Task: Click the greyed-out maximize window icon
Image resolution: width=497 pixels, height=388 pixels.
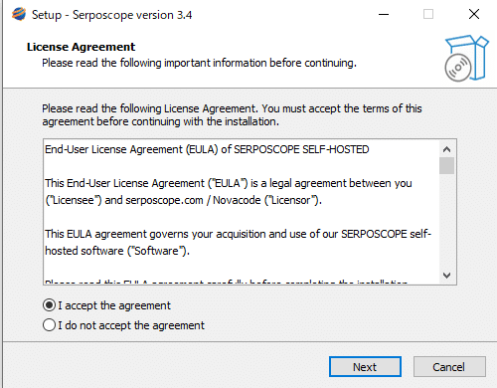Action: pyautogui.click(x=428, y=14)
